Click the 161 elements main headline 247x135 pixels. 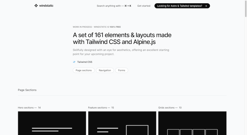122,38
